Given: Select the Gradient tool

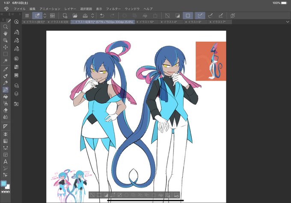Looking at the screenshot, I should 6,141.
